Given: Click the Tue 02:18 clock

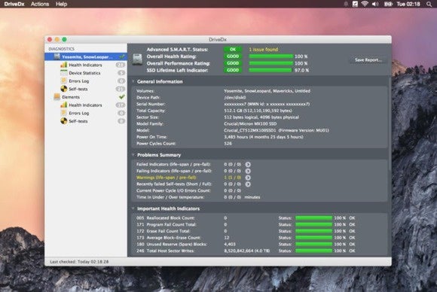Looking at the screenshot, I should pos(408,4).
